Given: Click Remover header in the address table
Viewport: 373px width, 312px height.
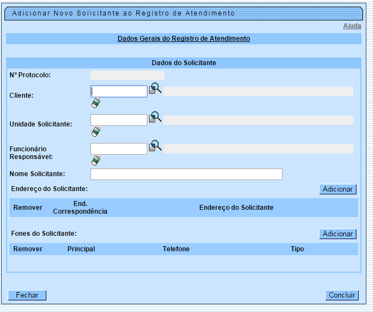Looking at the screenshot, I should [28, 208].
